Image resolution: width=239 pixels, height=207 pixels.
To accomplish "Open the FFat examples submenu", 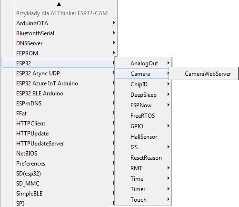I will (x=58, y=114).
